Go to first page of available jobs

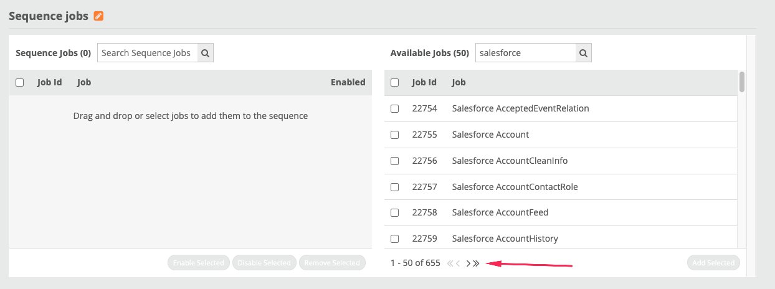450,263
